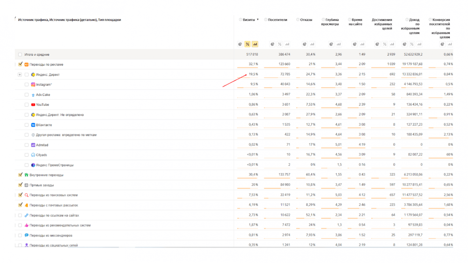Select percent icon under Посетители column
The image size is (468, 263).
[279, 44]
